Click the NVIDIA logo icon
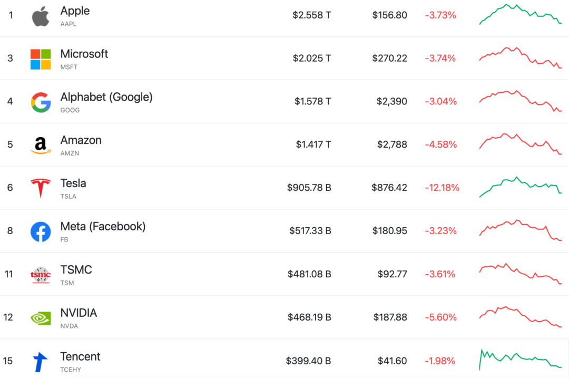 (41, 318)
